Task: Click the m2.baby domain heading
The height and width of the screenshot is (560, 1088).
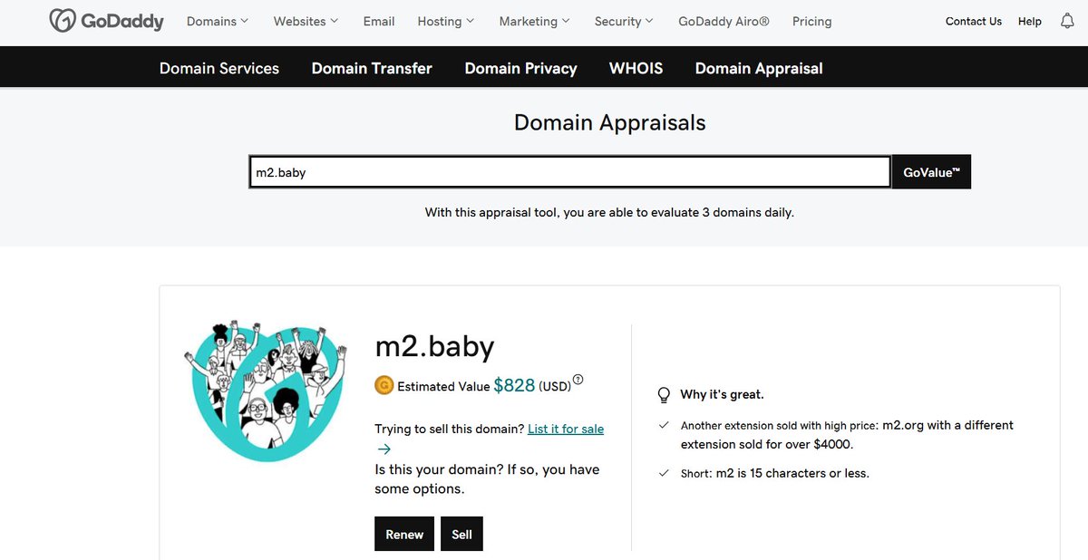Action: tap(435, 346)
